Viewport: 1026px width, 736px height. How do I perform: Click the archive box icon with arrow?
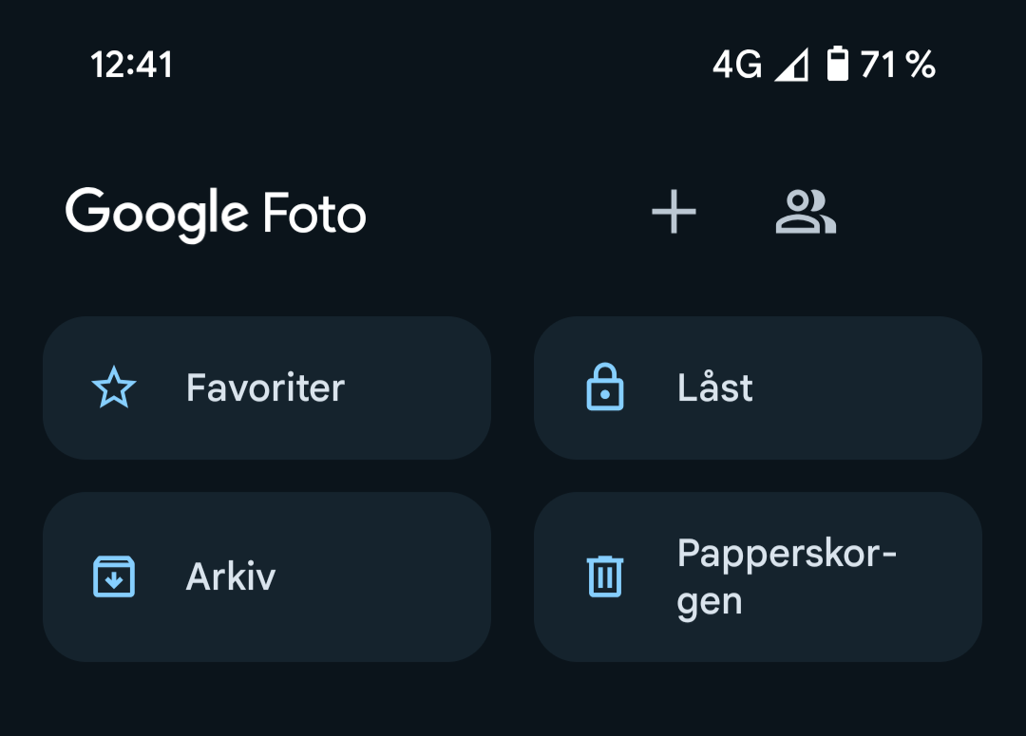pos(114,576)
